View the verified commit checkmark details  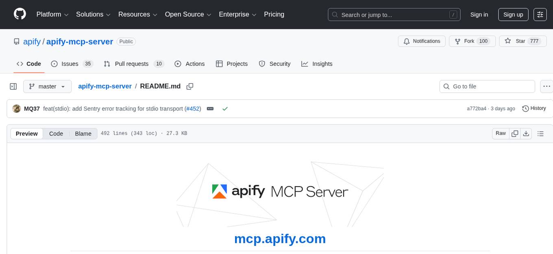coord(225,108)
